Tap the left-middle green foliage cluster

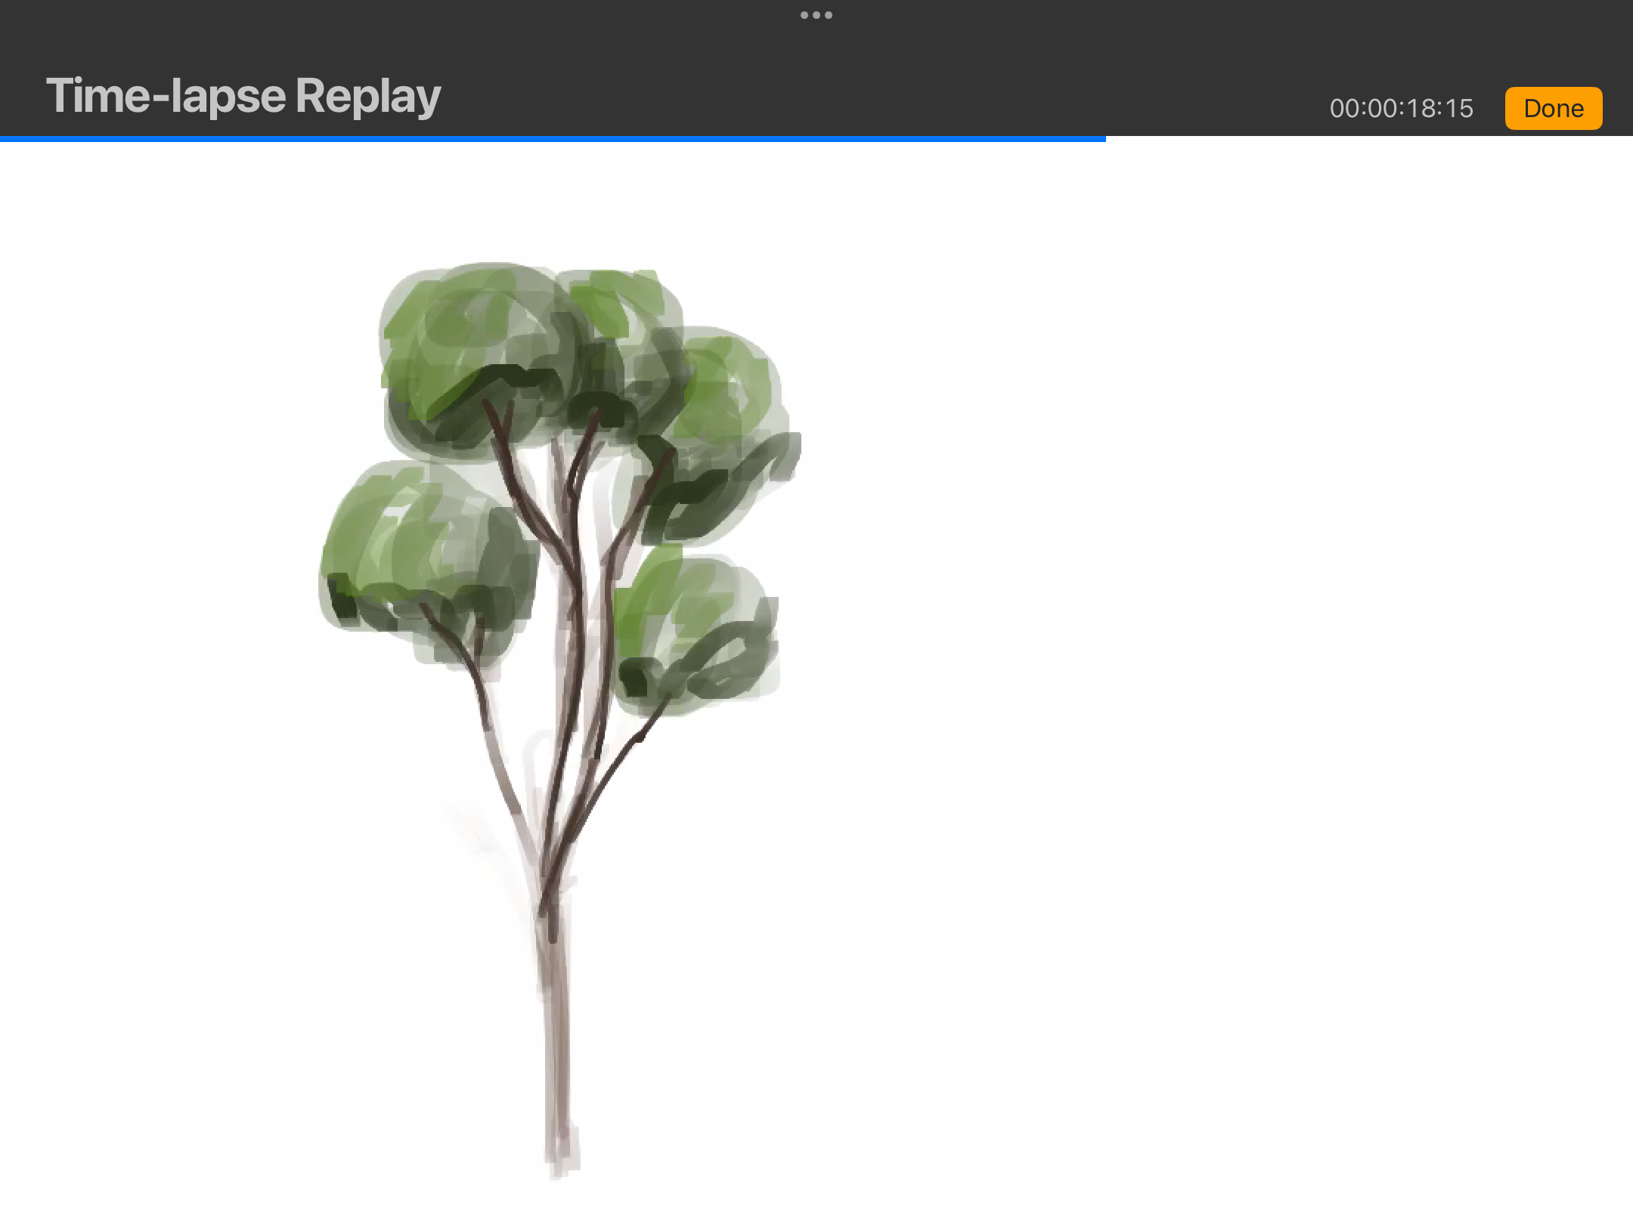pyautogui.click(x=423, y=552)
